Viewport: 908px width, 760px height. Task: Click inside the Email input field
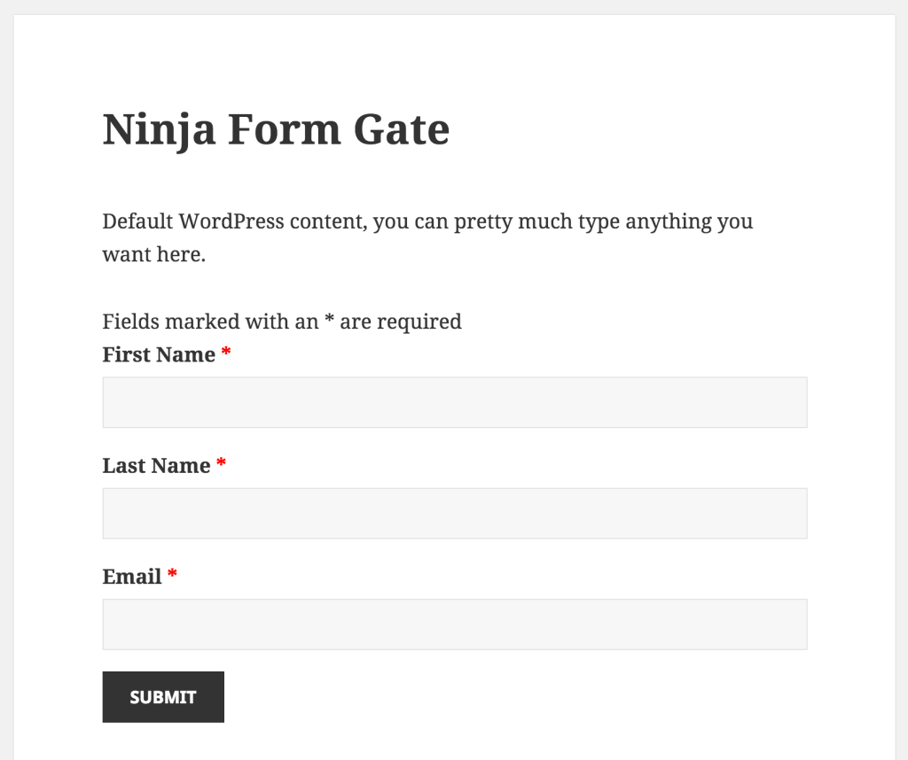coord(454,624)
